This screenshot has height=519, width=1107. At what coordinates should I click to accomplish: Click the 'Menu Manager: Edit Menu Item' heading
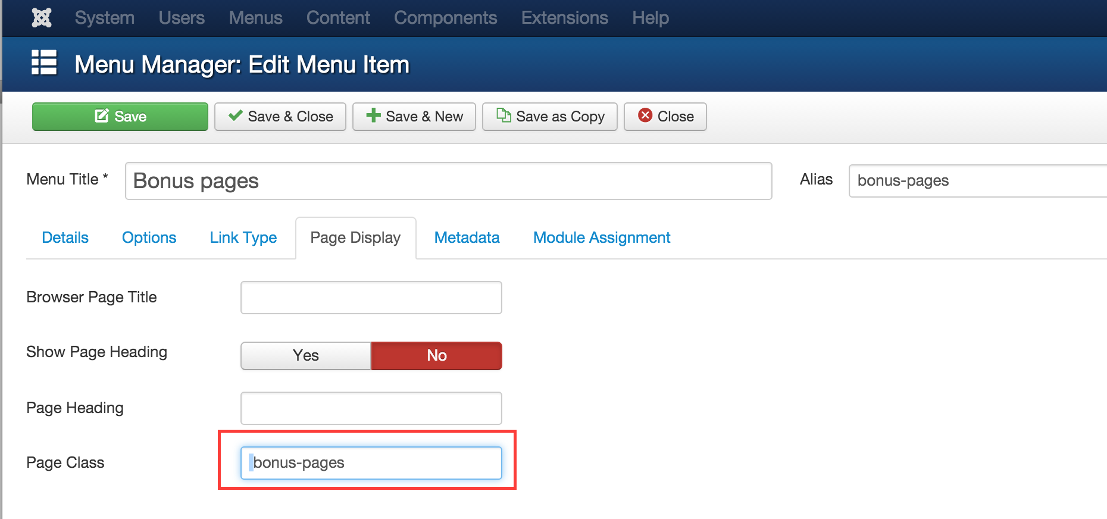[242, 64]
